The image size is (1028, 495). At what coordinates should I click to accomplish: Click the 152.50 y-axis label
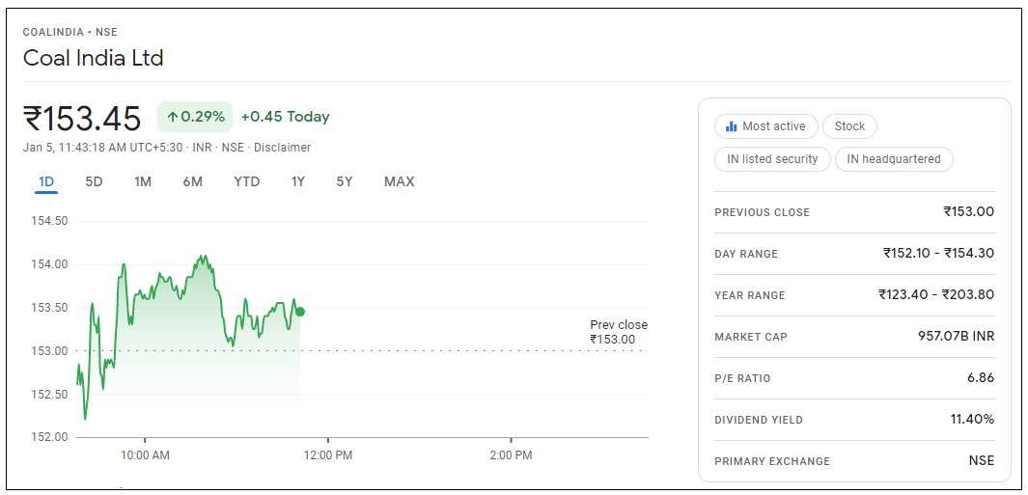click(49, 394)
